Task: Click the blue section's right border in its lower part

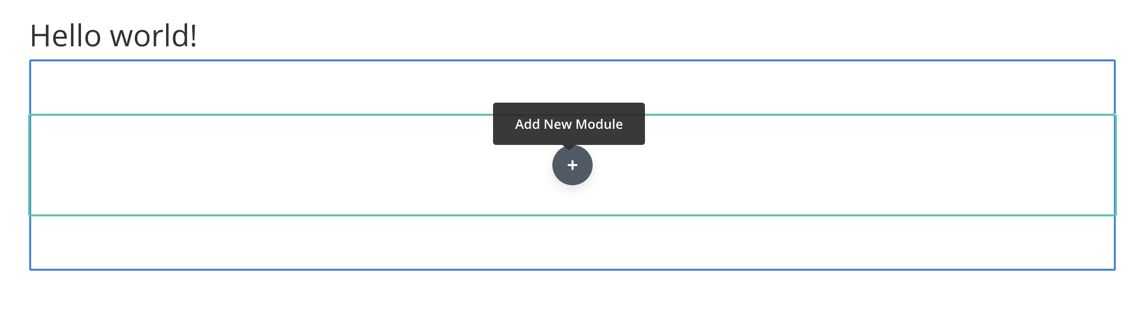Action: click(x=1115, y=243)
